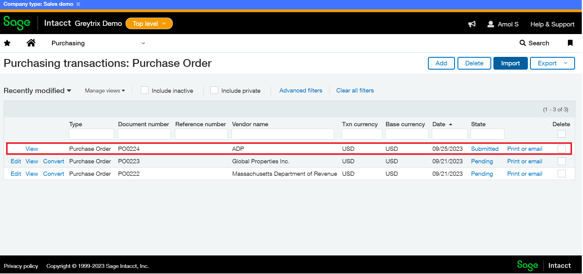Select the 09/25/2023 date cell

pyautogui.click(x=447, y=149)
